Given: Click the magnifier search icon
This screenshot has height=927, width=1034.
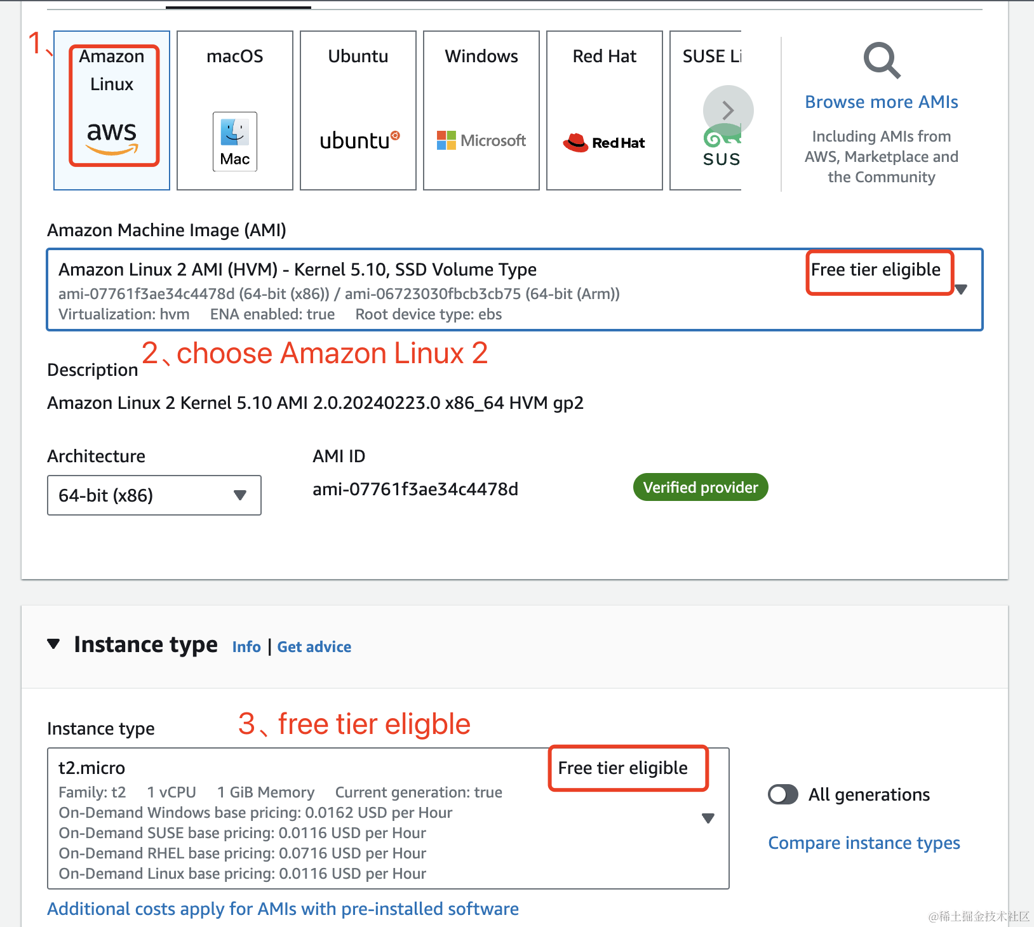Looking at the screenshot, I should coord(882,60).
